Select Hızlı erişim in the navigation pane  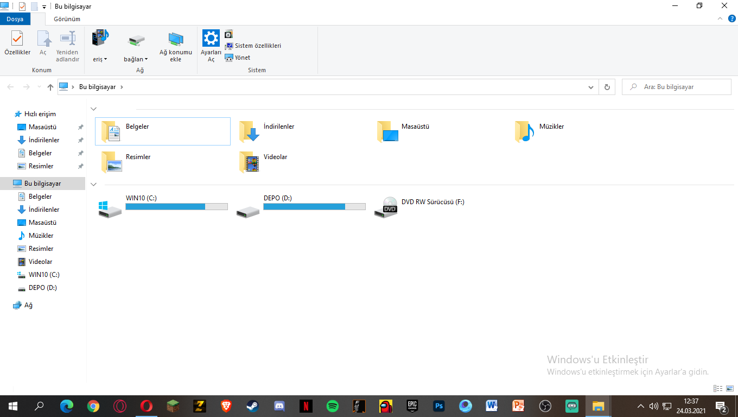tap(40, 114)
